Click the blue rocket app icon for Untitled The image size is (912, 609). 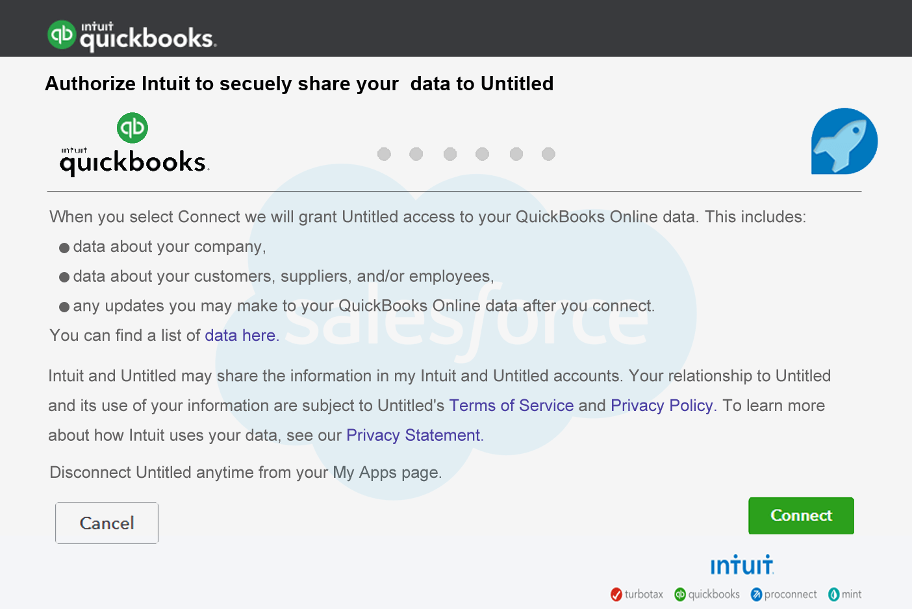pyautogui.click(x=844, y=141)
